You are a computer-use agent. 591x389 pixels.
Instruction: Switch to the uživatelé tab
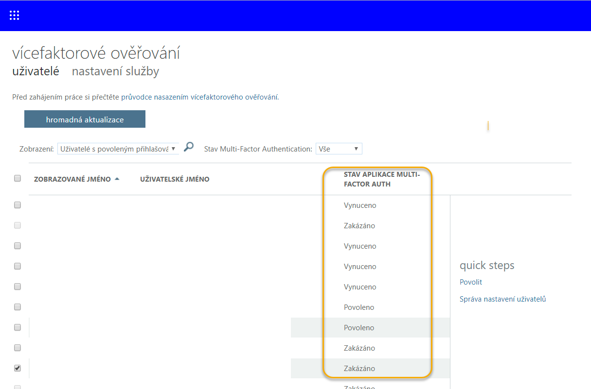(36, 71)
